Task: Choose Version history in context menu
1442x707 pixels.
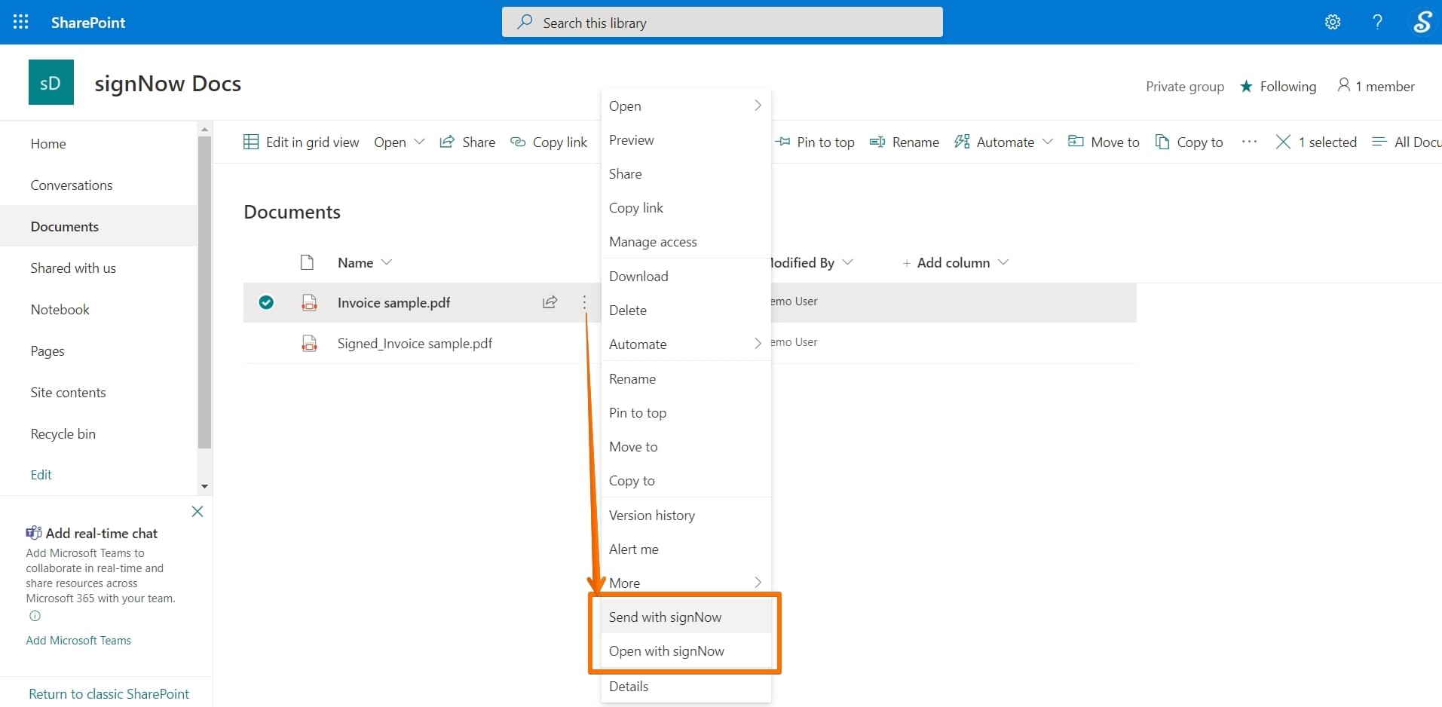Action: pyautogui.click(x=686, y=515)
